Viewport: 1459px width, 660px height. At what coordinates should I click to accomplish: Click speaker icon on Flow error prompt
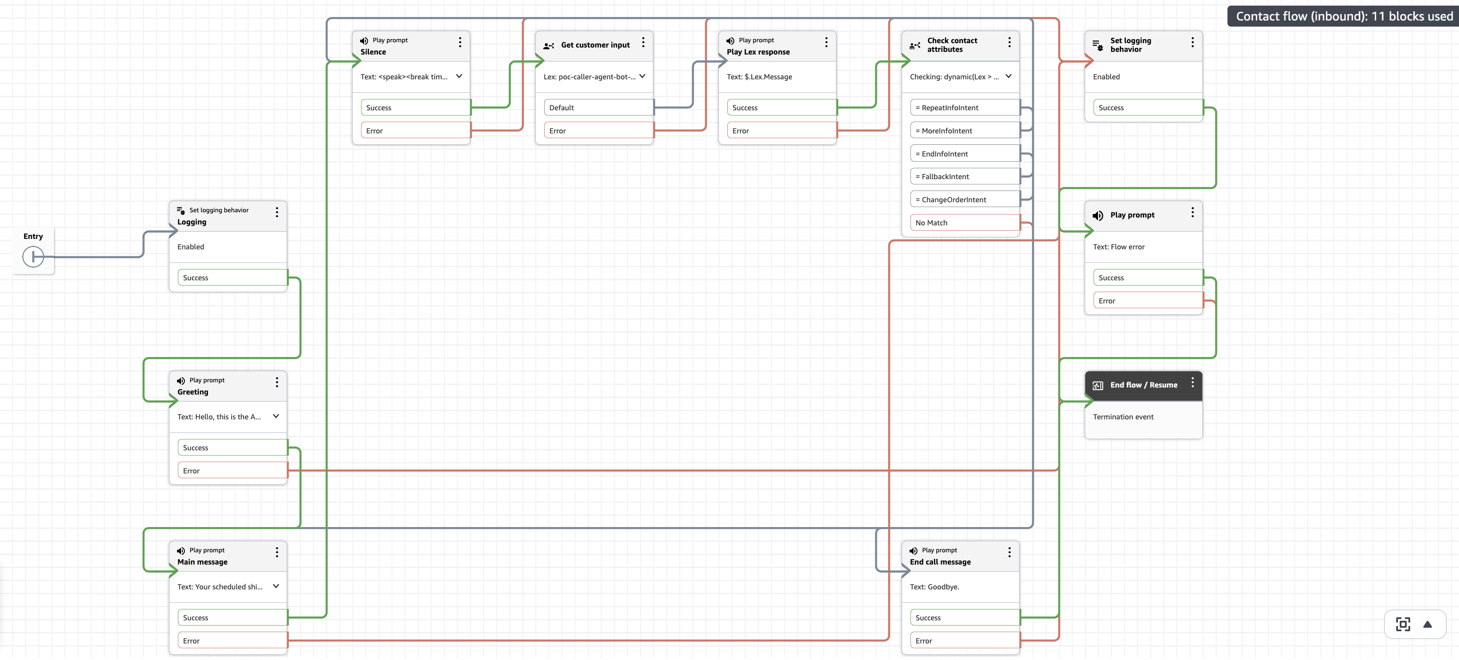pyautogui.click(x=1098, y=215)
